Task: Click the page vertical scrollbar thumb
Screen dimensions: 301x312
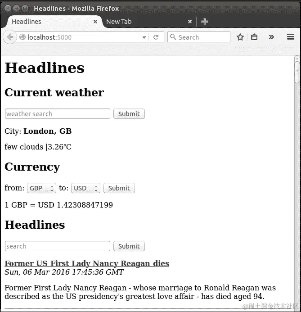Action: pyautogui.click(x=297, y=72)
